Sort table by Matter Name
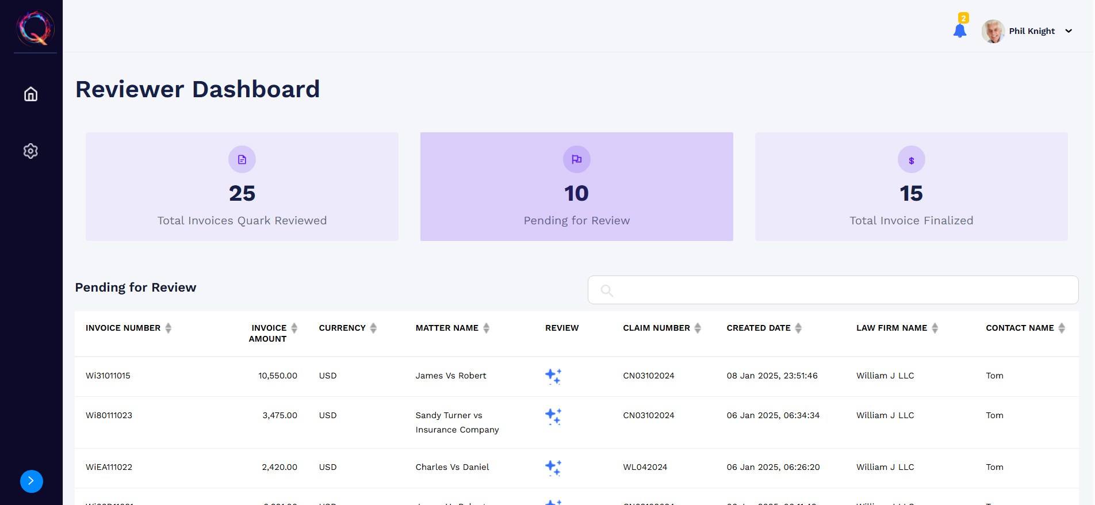The image size is (1095, 505). click(x=486, y=328)
